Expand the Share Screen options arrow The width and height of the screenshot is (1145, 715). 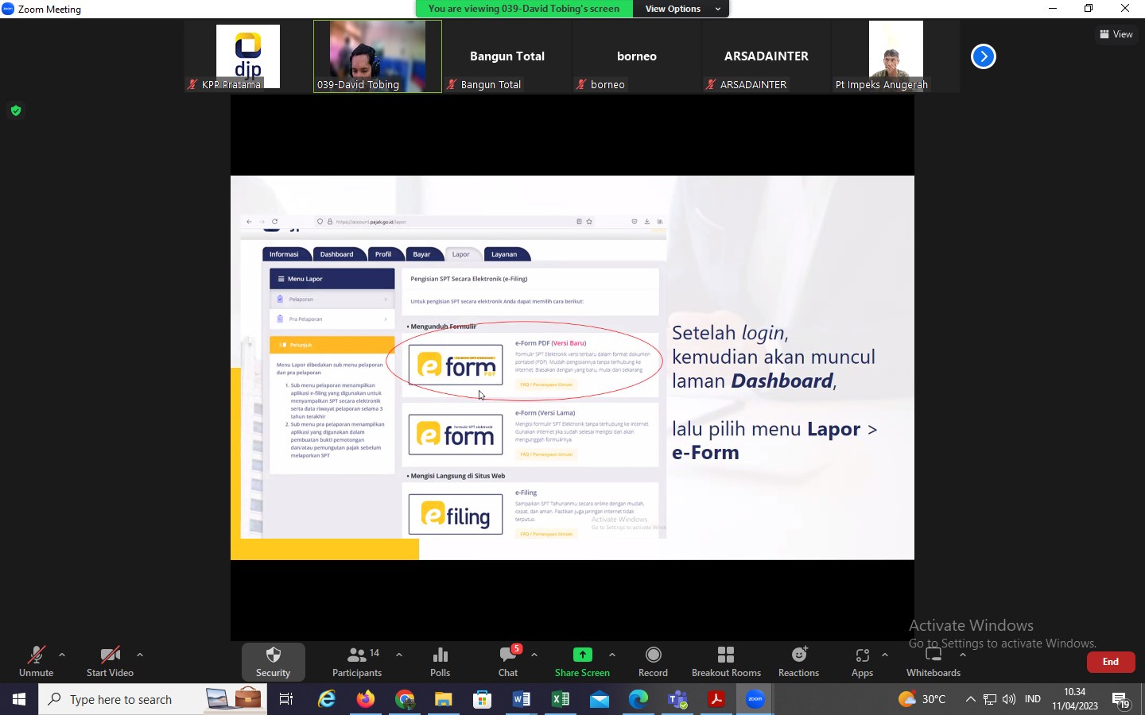pos(612,655)
